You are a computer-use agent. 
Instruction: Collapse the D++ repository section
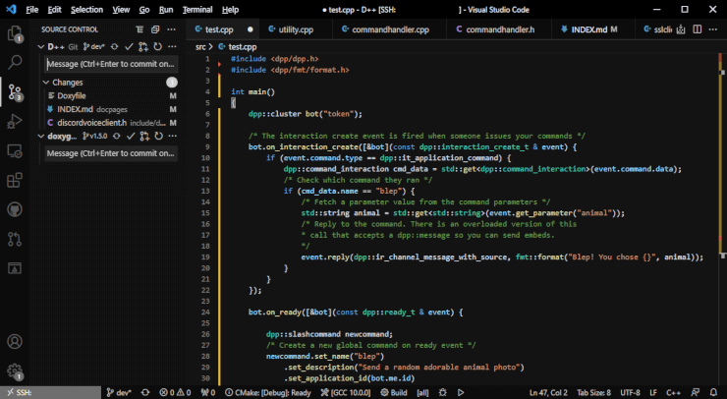pyautogui.click(x=40, y=46)
